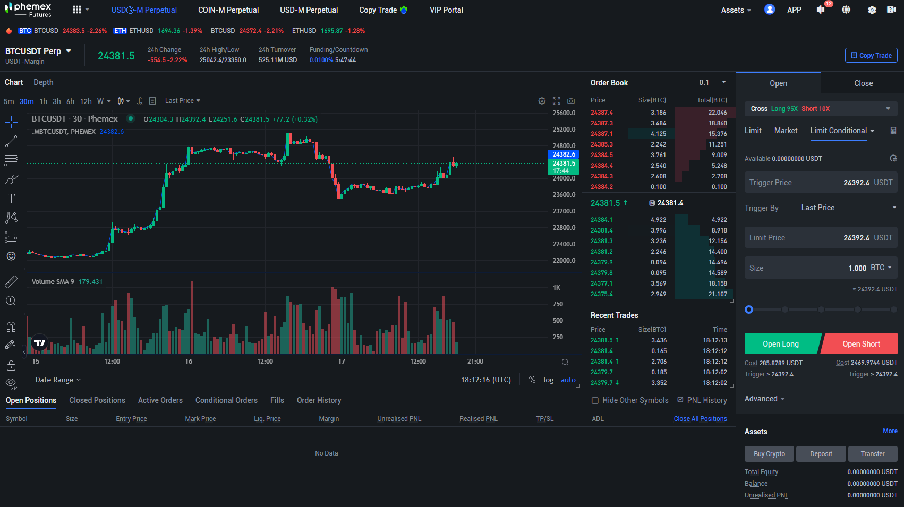Image resolution: width=904 pixels, height=507 pixels.
Task: Select the trend line drawing tool
Action: pyautogui.click(x=11, y=141)
